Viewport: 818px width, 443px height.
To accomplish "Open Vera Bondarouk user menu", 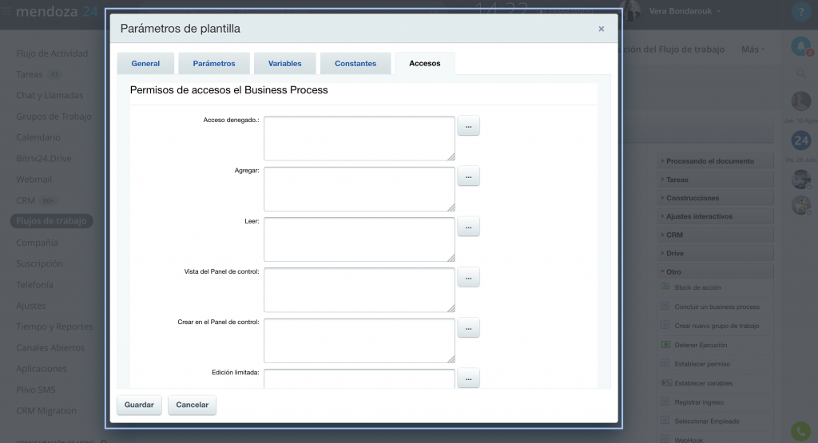I will click(684, 11).
